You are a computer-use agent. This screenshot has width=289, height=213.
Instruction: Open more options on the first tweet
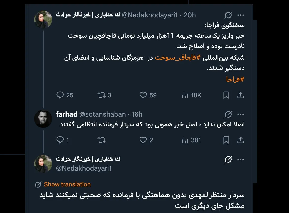point(241,15)
